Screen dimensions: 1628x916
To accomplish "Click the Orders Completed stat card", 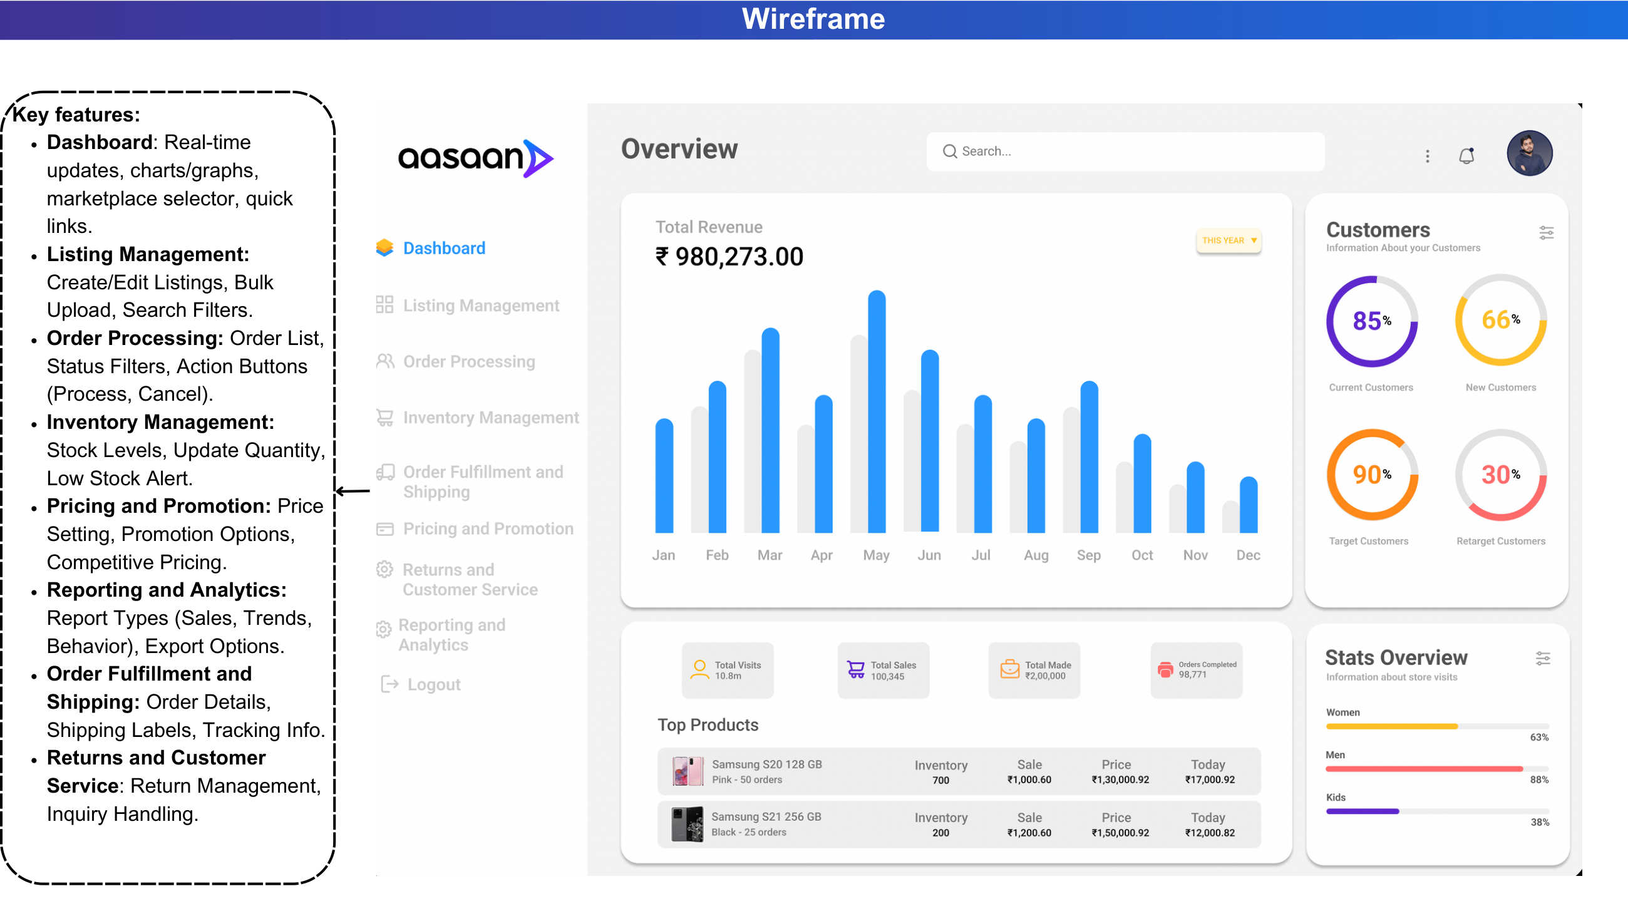I will (x=1197, y=670).
